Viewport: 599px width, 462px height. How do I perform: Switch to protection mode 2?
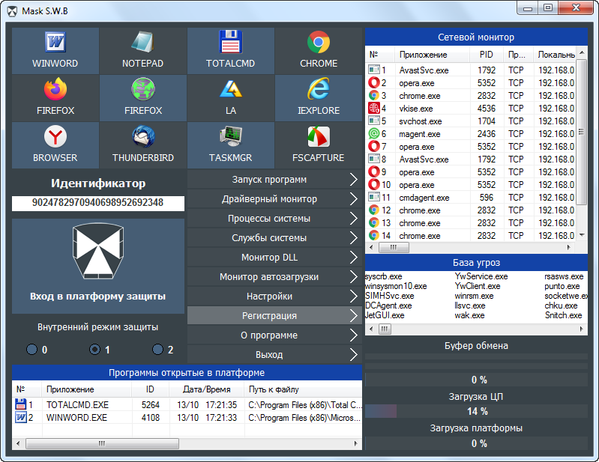click(158, 350)
